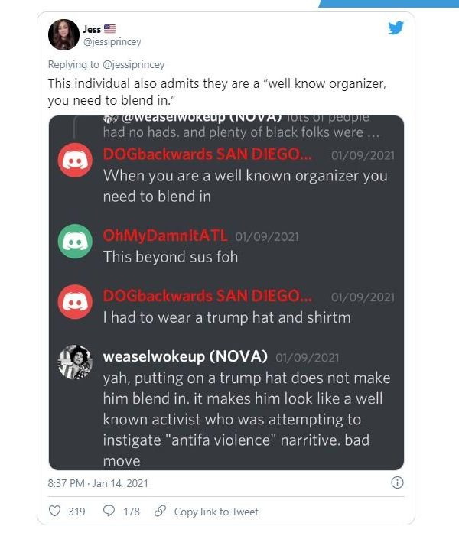Image resolution: width=459 pixels, height=536 pixels.
Task: Click second red DOGbackwards avatar
Action: tap(75, 302)
